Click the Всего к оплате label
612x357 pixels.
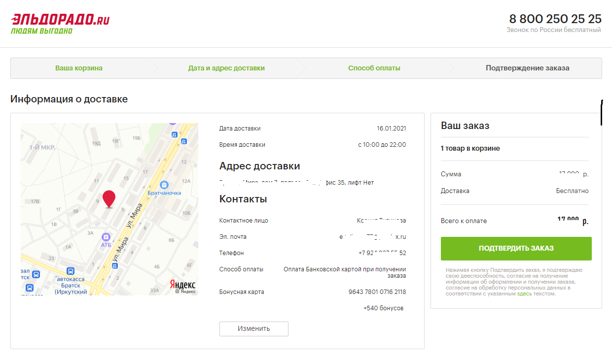[x=464, y=221]
